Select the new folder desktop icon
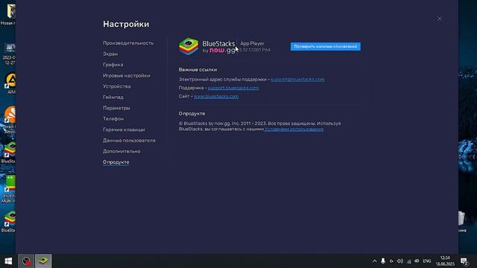The image size is (477, 268). pyautogui.click(x=9, y=15)
